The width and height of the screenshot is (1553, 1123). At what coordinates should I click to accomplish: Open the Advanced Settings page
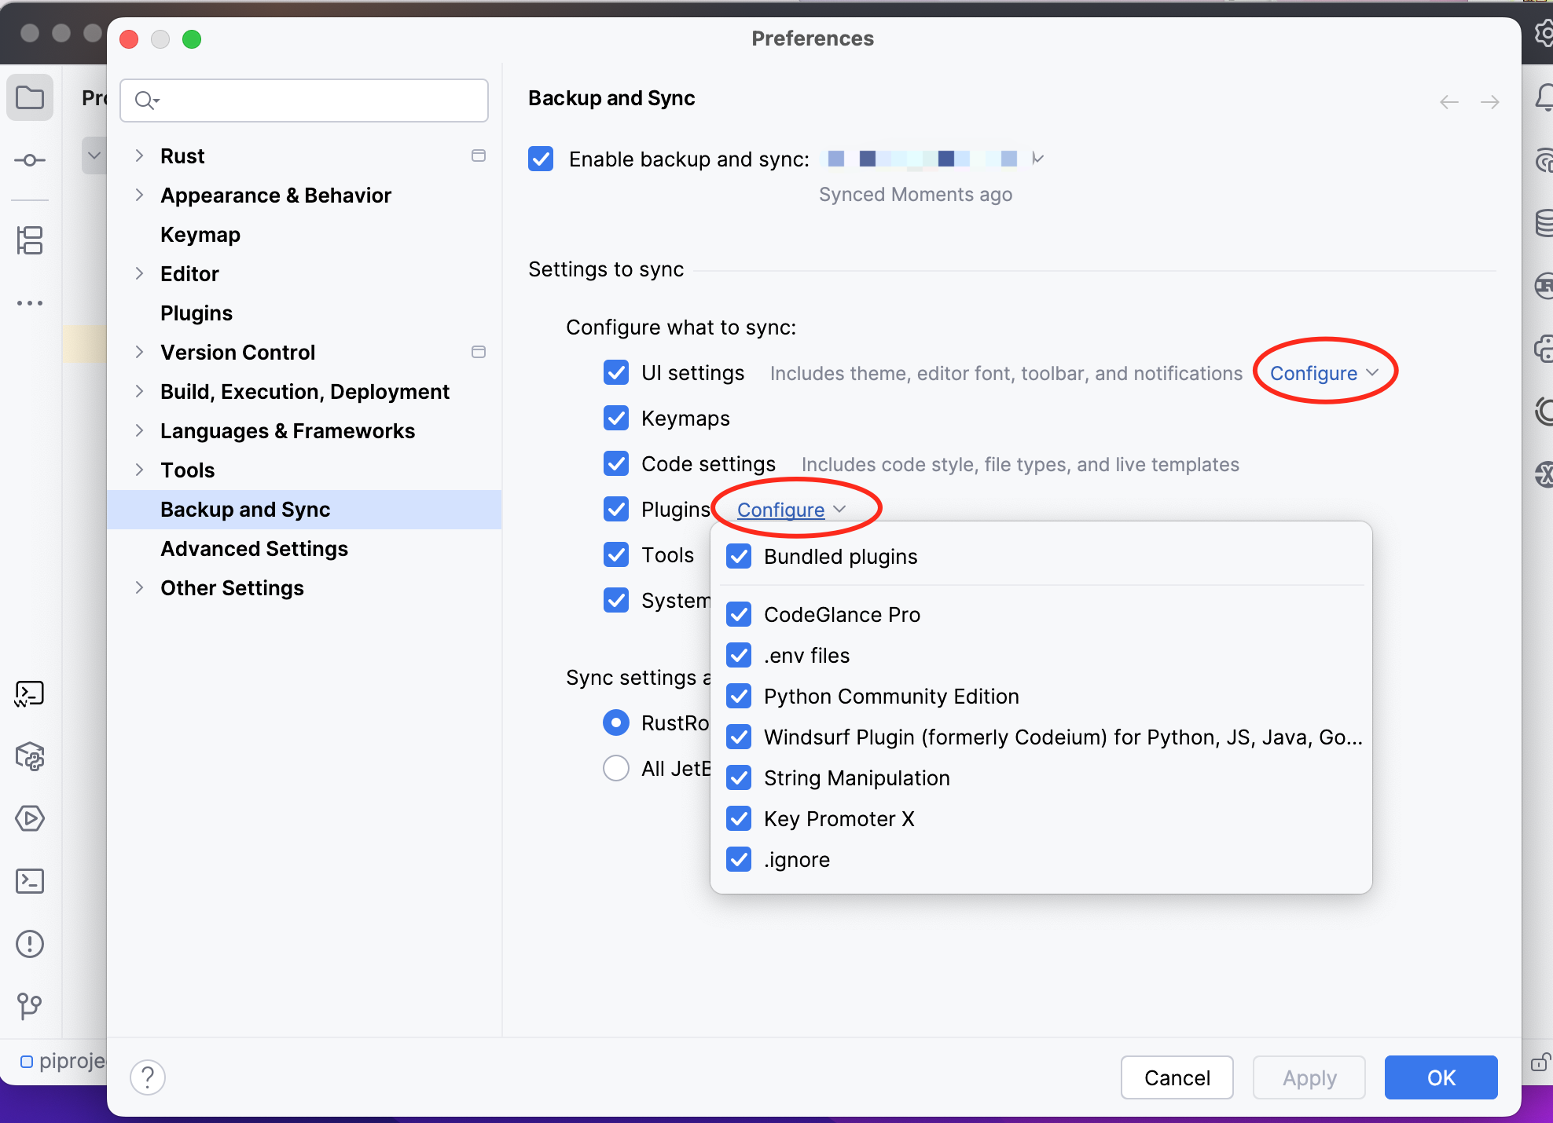pos(254,548)
